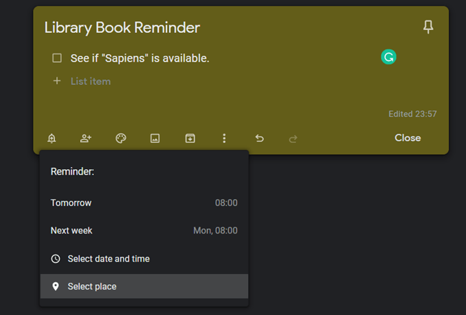
Task: Click the plus icon to add list item
Action: (57, 81)
